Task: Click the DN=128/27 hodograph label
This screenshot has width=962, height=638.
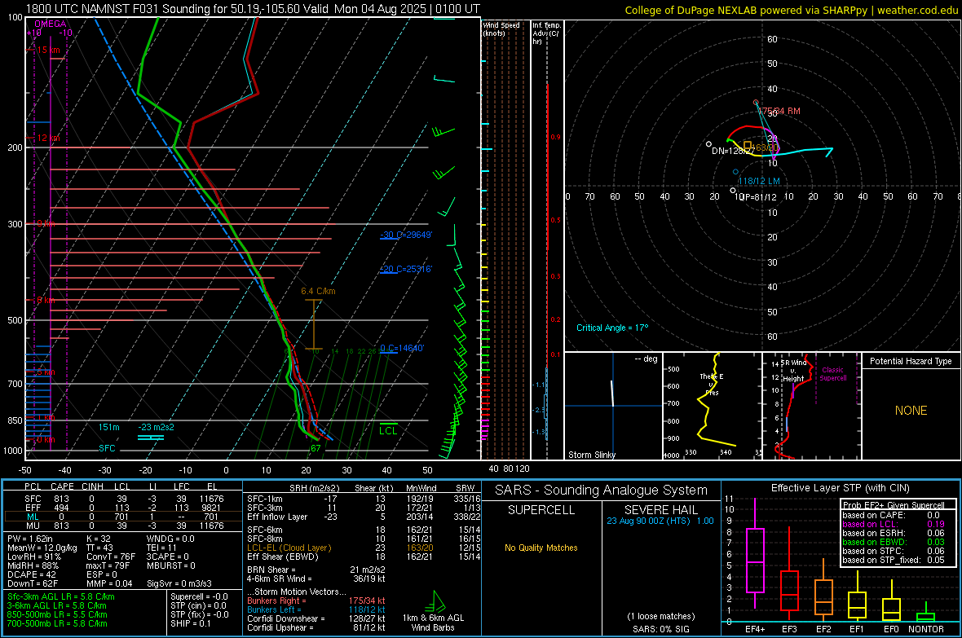Action: pos(733,150)
